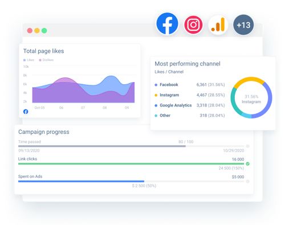Click the Spent on Ads label
Screen dimensions: 285x225
click(30, 177)
